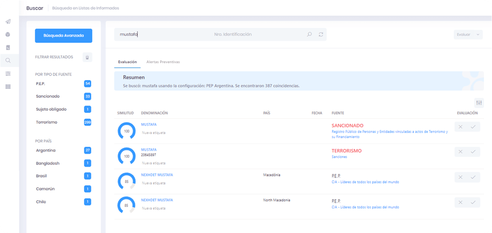Reject the TERRORISMO result with X
Screen dimensions: 492x233
pos(460,152)
